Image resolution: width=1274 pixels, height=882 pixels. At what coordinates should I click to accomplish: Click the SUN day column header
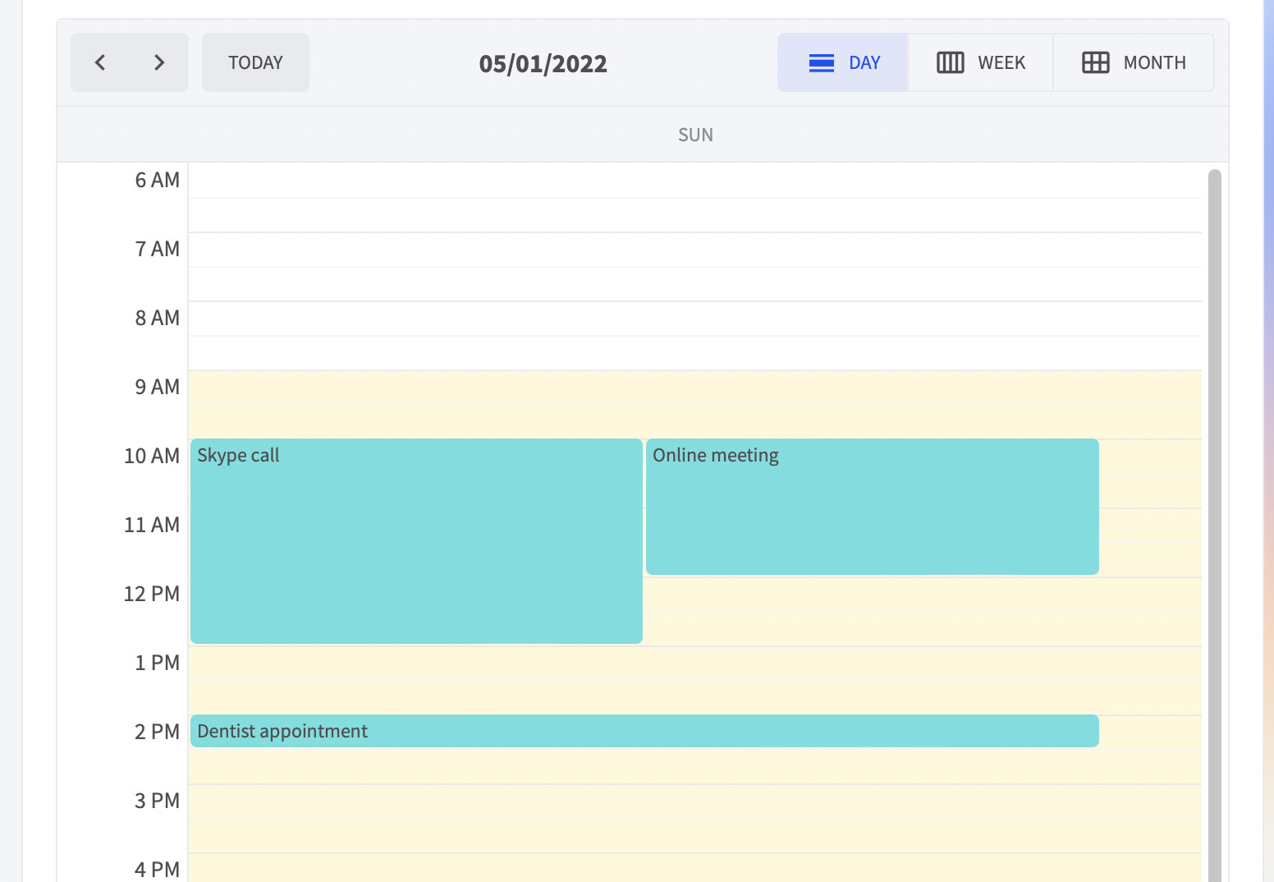click(695, 135)
